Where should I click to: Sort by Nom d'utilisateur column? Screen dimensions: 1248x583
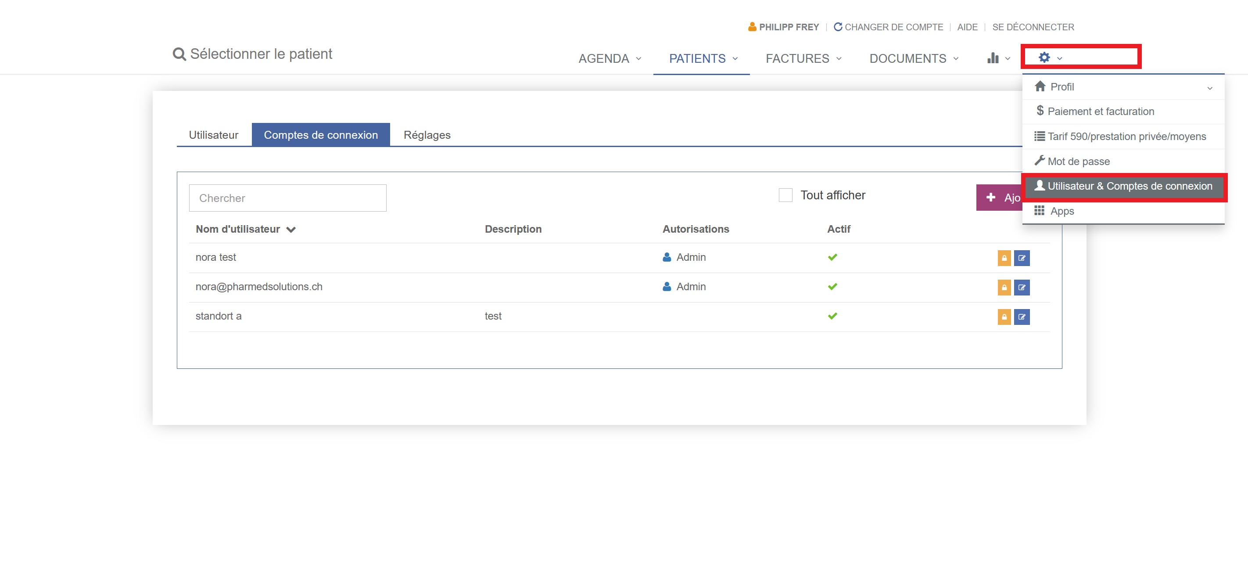[x=245, y=229]
